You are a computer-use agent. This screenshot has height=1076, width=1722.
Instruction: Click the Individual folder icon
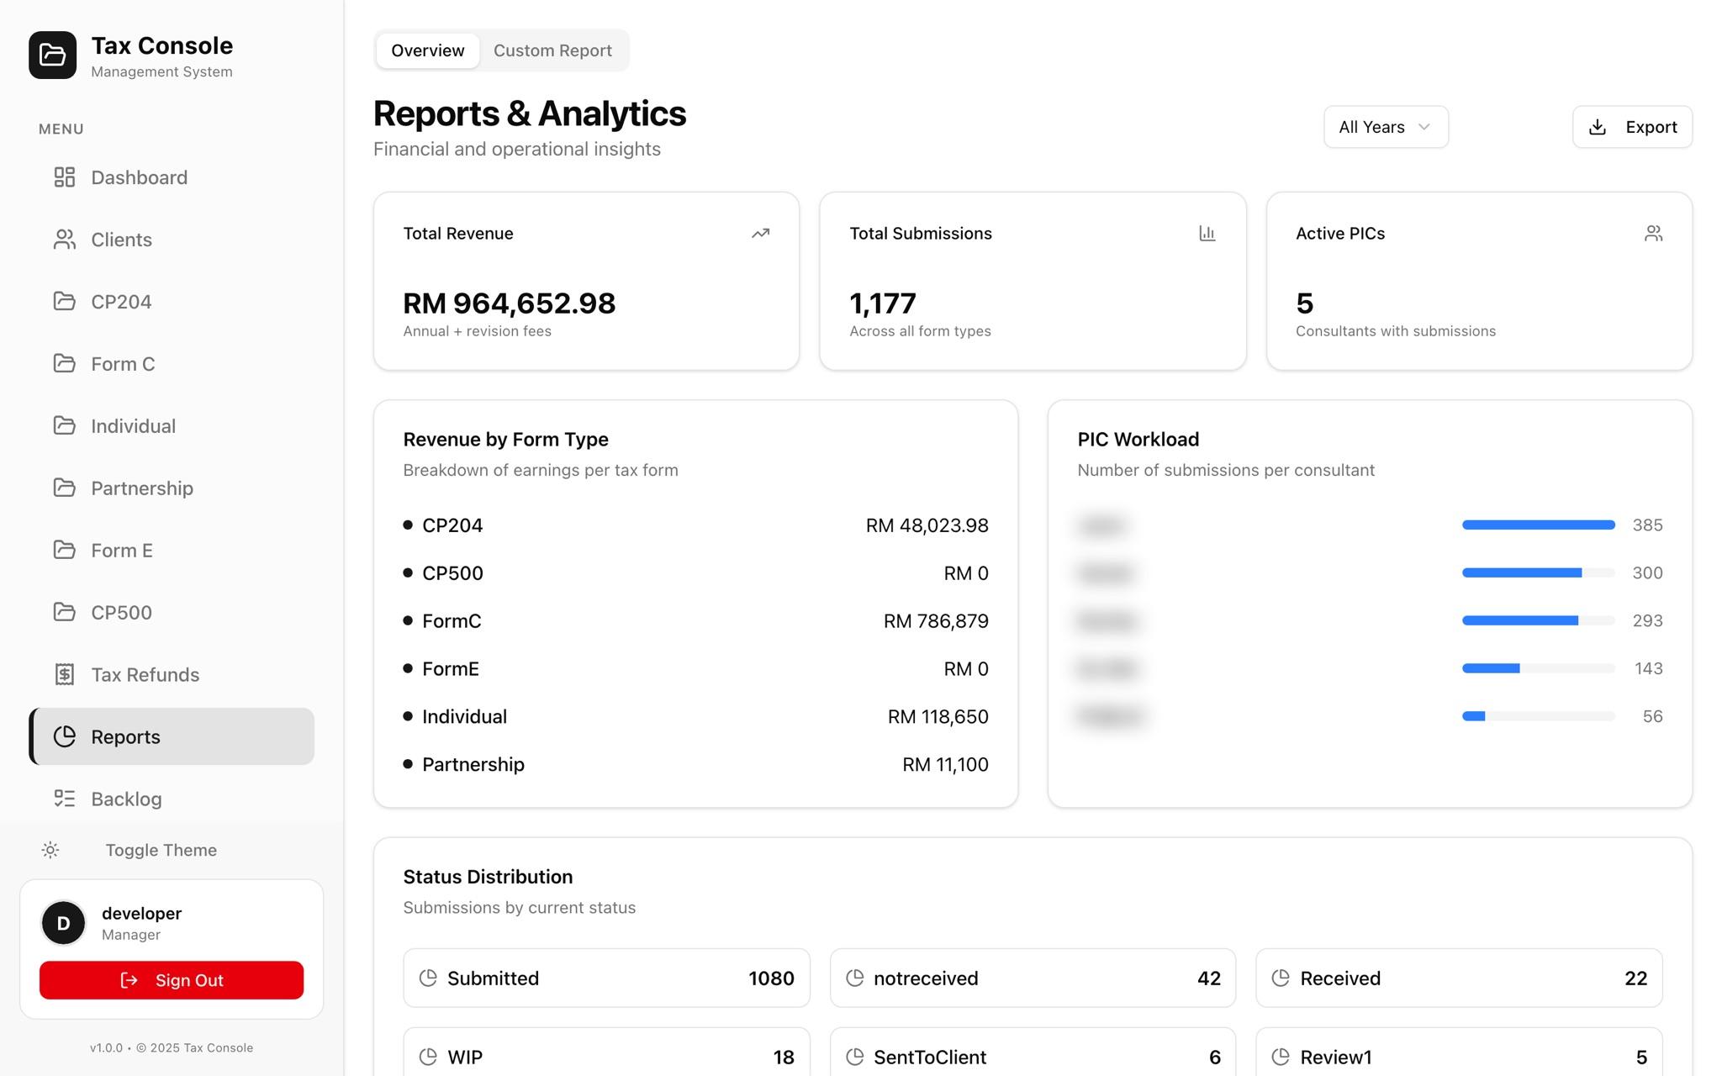point(65,425)
